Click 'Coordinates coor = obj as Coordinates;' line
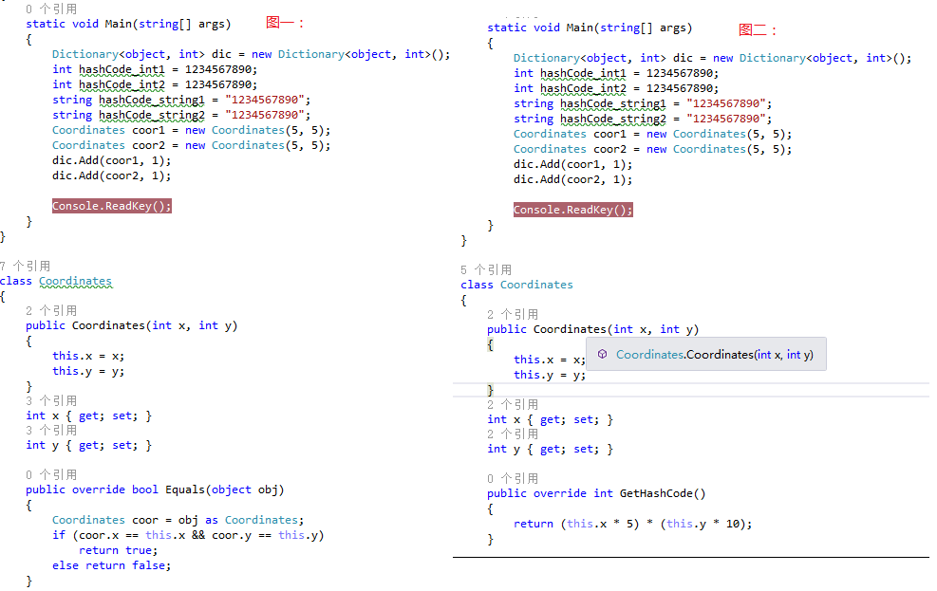This screenshot has width=937, height=591. 178,520
